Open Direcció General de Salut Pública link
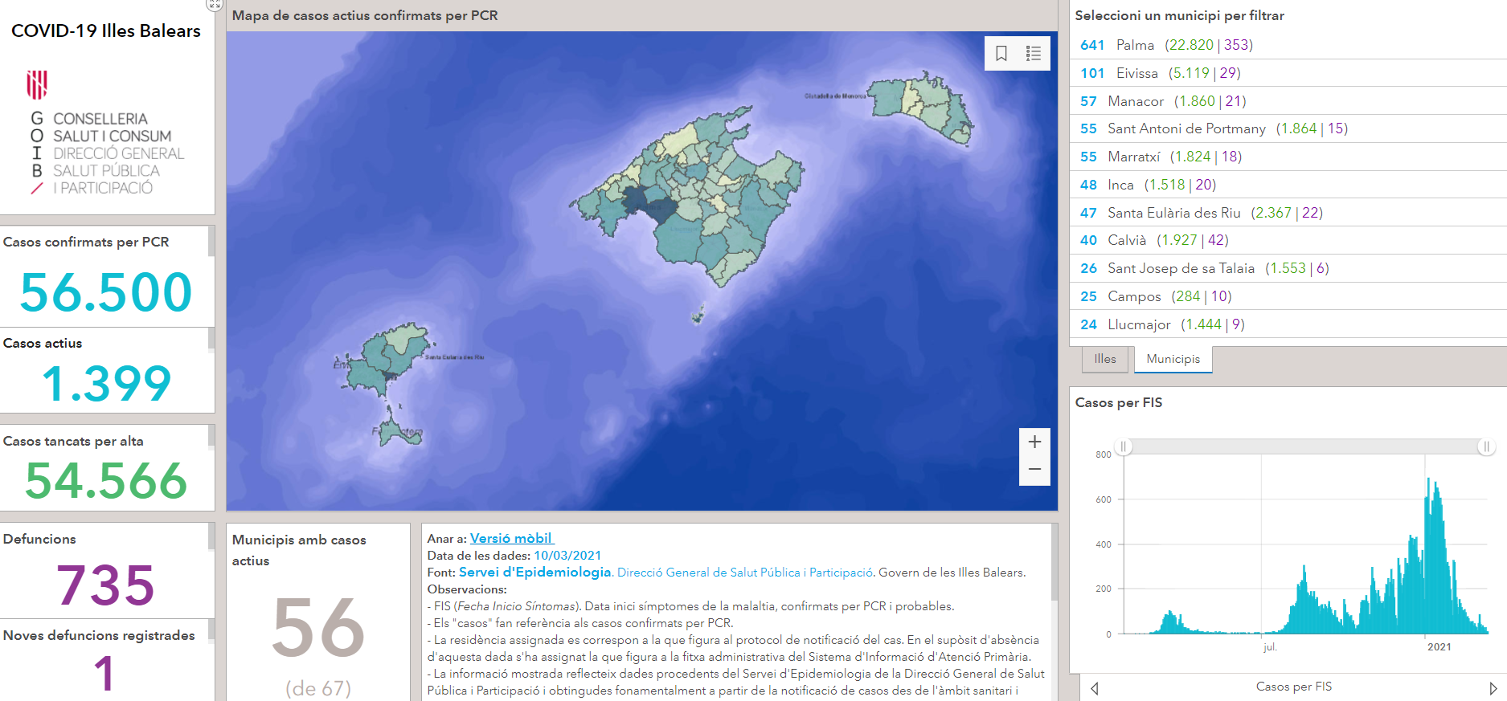This screenshot has height=701, width=1507. pyautogui.click(x=745, y=573)
